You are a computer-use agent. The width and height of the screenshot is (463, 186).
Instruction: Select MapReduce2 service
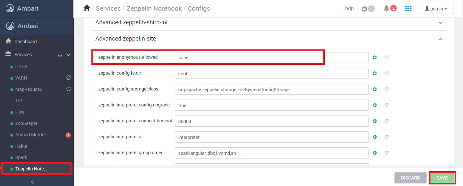[x=29, y=89]
